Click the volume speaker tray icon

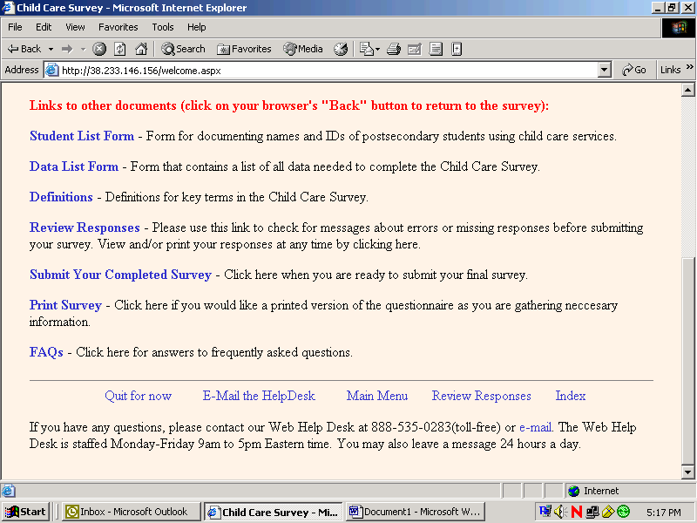coord(560,512)
